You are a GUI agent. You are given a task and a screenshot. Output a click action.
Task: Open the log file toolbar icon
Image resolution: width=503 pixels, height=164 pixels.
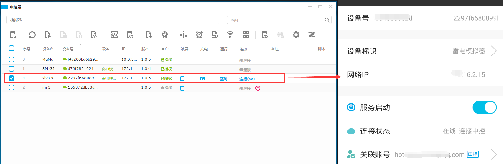point(214,35)
